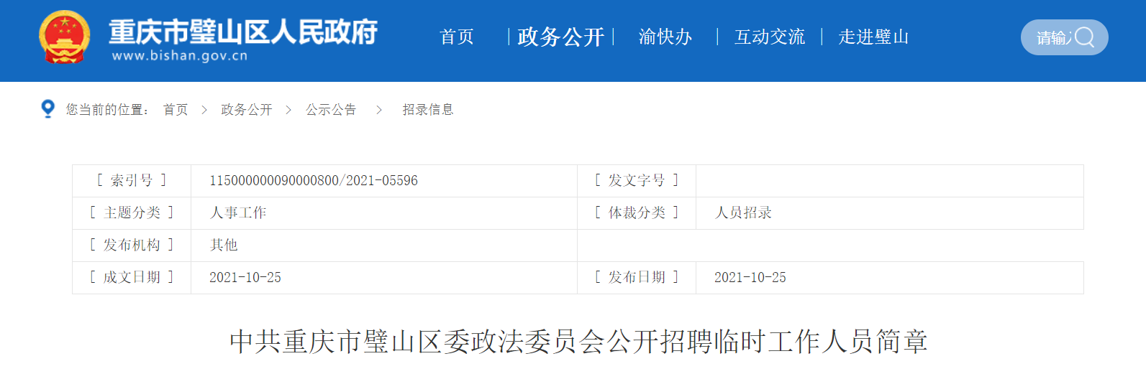Click the article title 中共重庆市璧山区委政法委员会公开招聘临时工作人员简章

click(578, 342)
